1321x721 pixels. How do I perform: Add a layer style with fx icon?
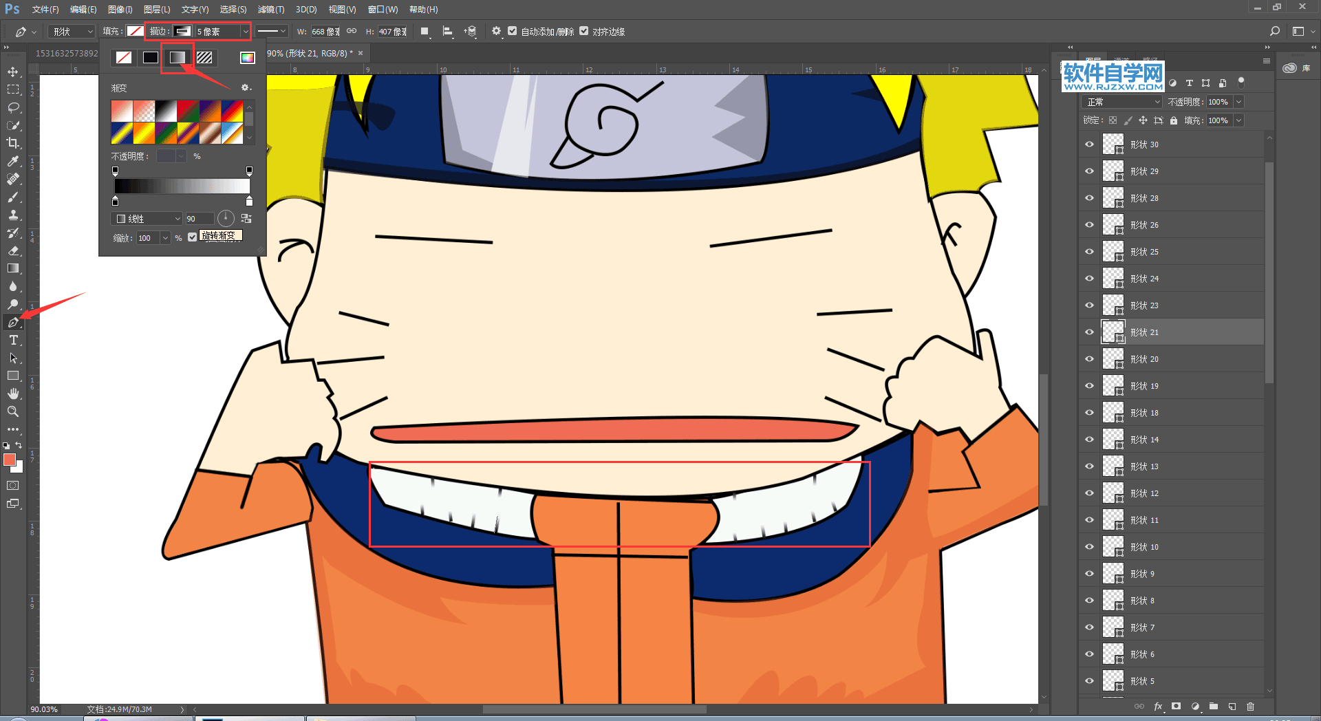coord(1158,707)
